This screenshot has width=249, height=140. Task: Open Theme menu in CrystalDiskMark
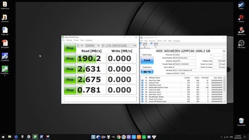pos(76,40)
